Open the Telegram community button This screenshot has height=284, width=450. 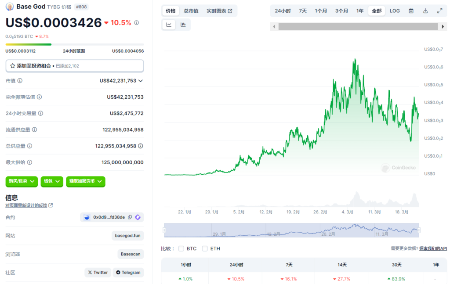(128, 273)
